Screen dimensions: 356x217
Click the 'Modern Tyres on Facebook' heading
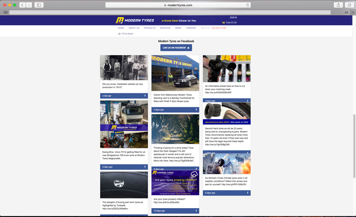click(176, 41)
